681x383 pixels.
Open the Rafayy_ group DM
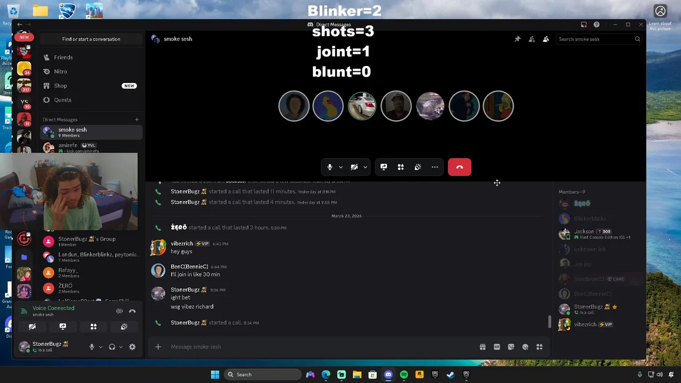tap(91, 273)
